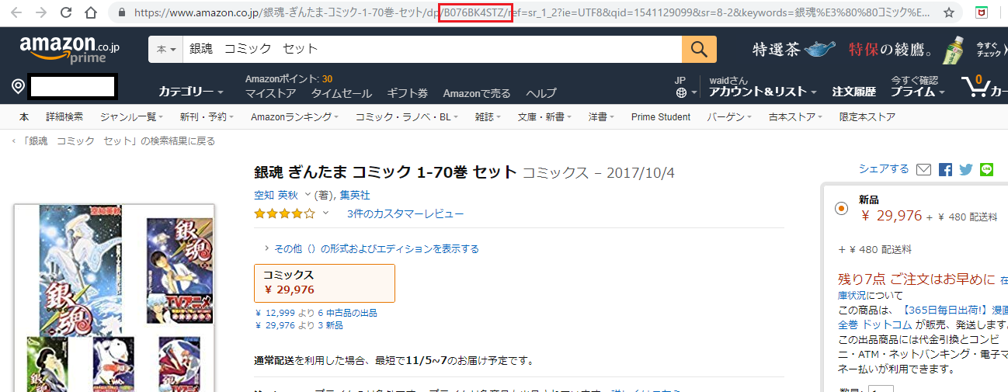1008x392 pixels.
Task: Open the rating breakdown arrow next to stars
Action: [x=326, y=213]
